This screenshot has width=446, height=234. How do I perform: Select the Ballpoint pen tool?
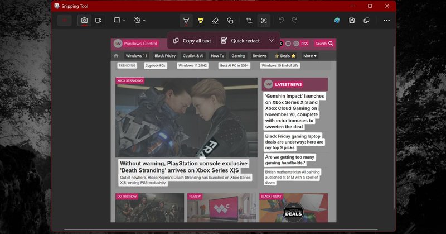[x=186, y=21]
